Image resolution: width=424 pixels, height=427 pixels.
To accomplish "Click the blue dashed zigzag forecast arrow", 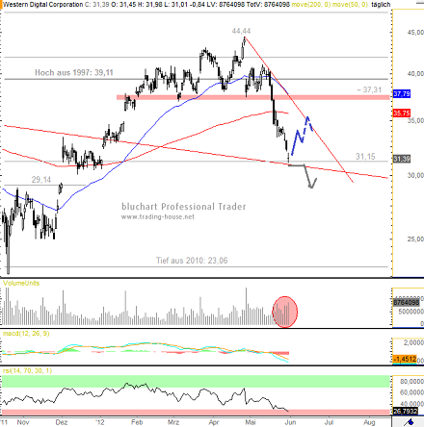I will pos(302,136).
